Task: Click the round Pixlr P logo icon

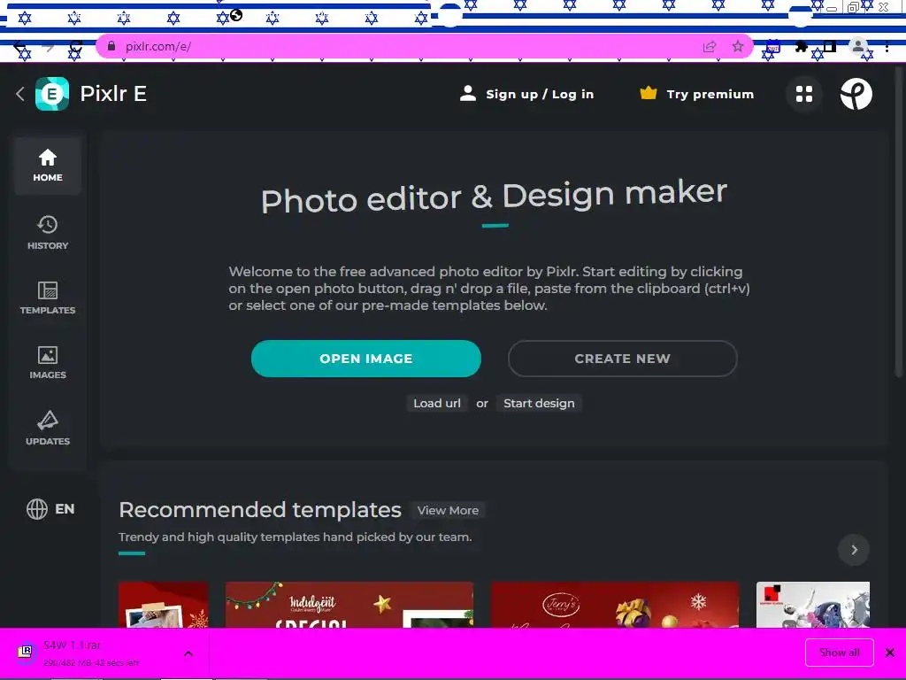Action: 856,94
